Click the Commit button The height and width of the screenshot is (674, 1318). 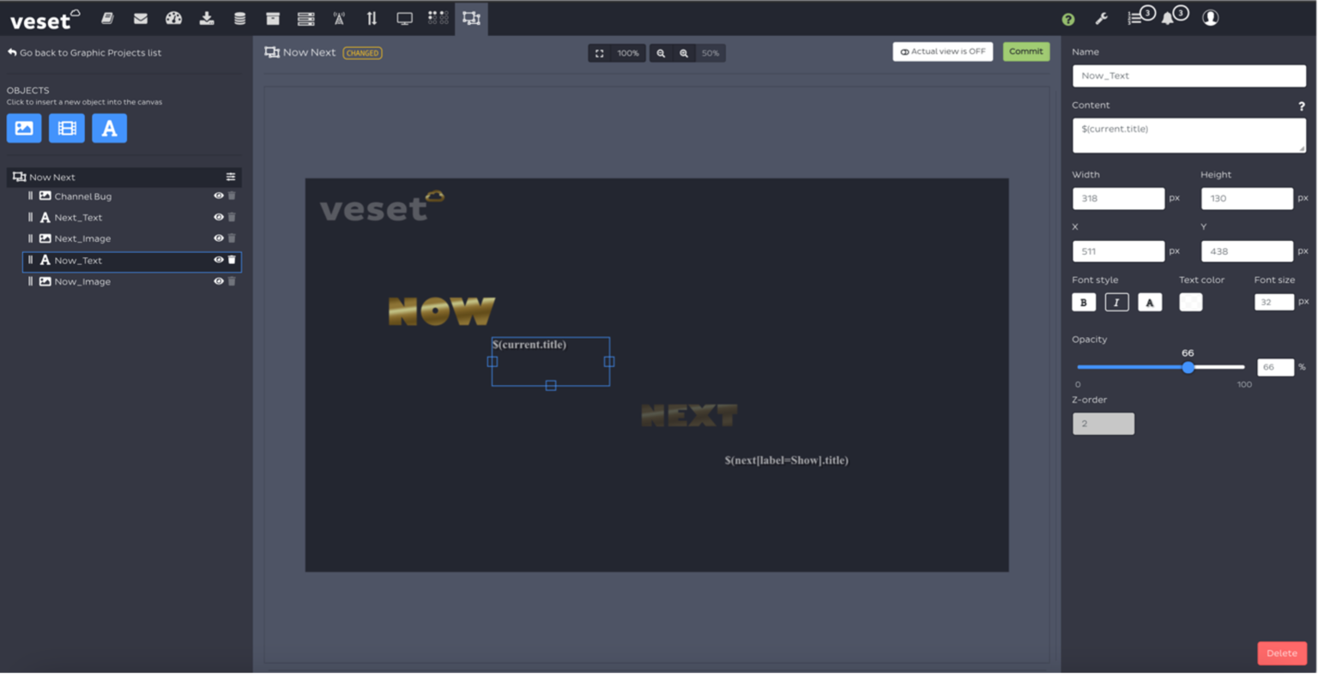tap(1025, 52)
